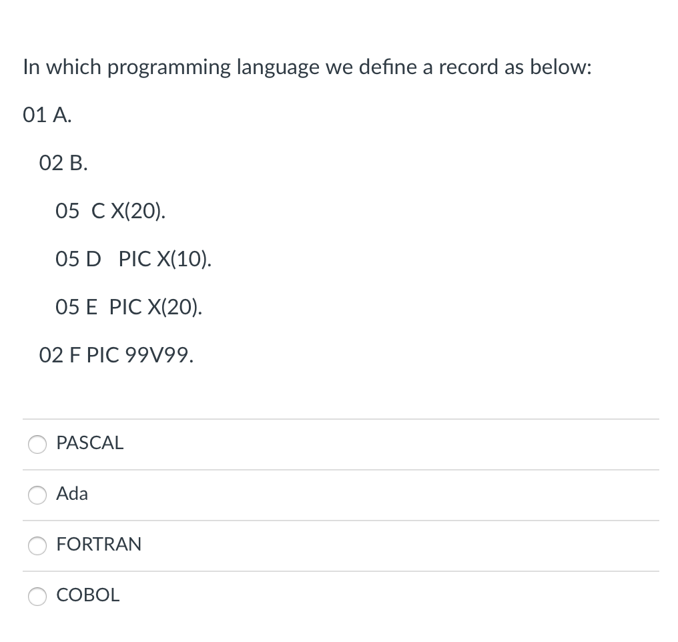
Task: Click the line 02 F PIC 99V99
Action: (x=116, y=356)
